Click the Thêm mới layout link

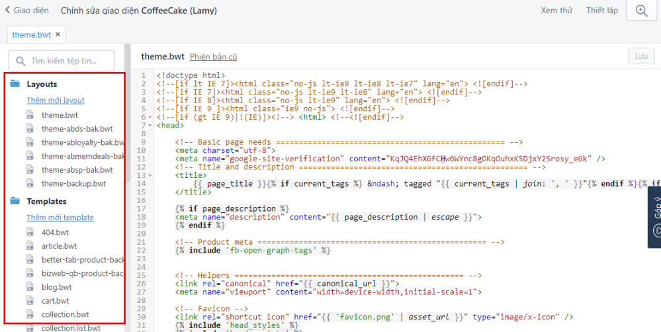[x=56, y=101]
